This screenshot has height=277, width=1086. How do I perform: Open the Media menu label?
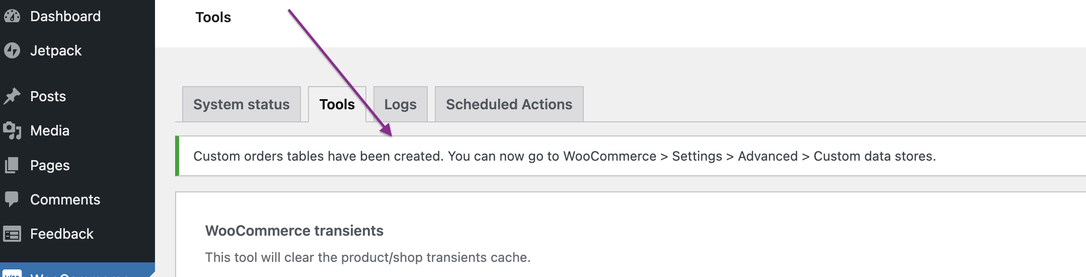coord(50,130)
